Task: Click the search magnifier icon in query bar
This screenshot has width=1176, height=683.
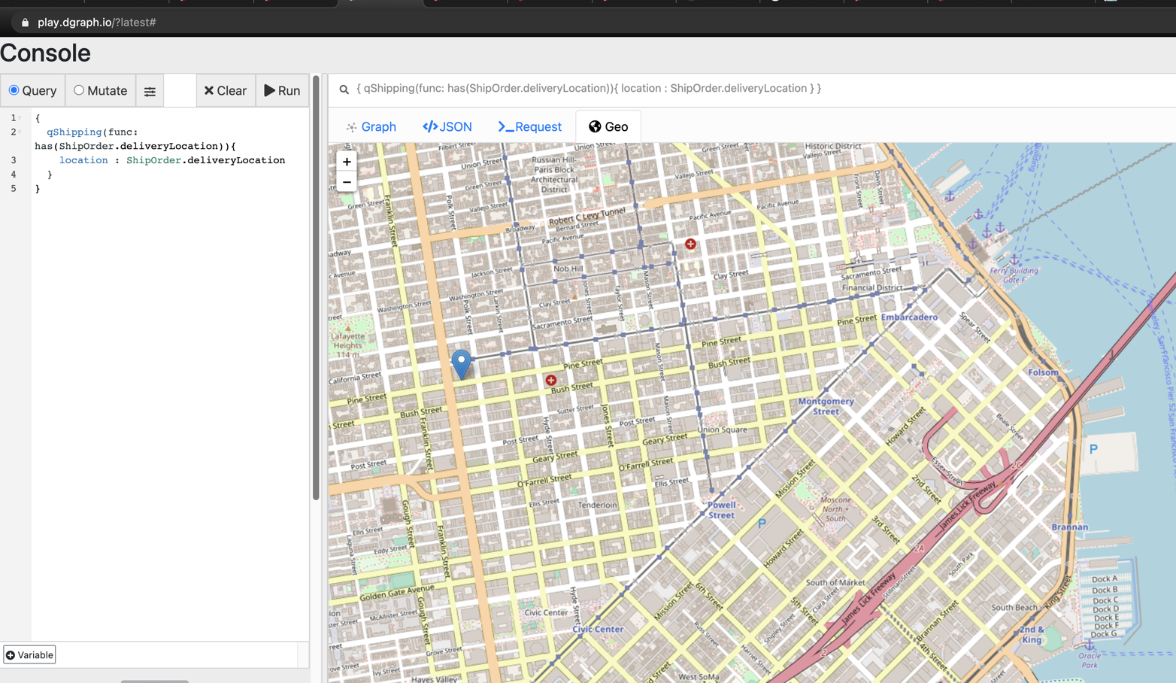Action: coord(344,89)
